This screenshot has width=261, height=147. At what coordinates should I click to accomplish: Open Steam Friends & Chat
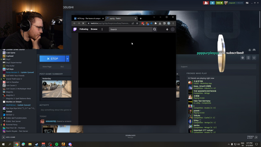coord(252,137)
